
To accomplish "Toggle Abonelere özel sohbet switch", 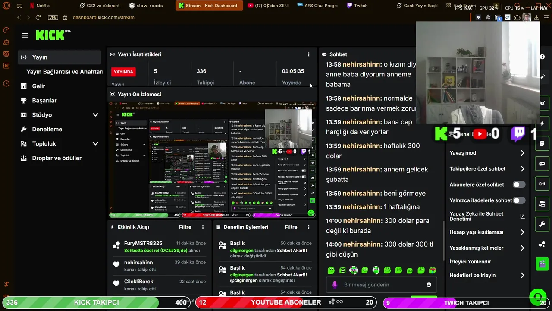I will (519, 184).
